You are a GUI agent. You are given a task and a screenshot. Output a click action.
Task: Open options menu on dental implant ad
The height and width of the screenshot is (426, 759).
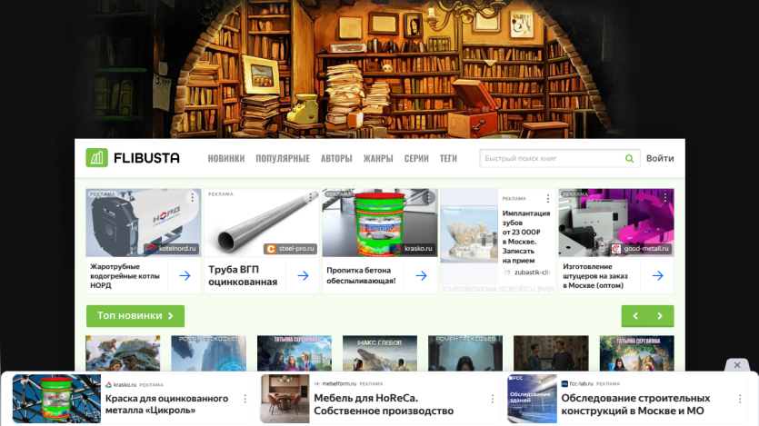pyautogui.click(x=547, y=198)
